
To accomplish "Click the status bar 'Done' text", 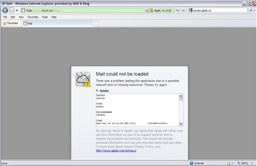I will click(x=4, y=163).
